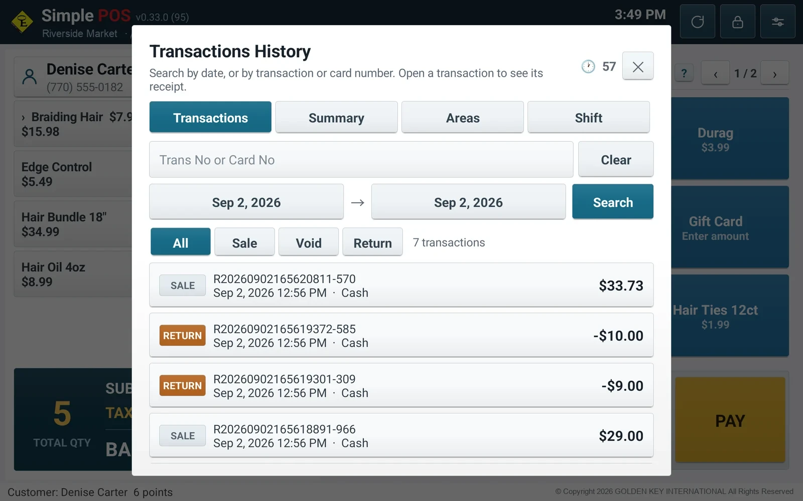Screen dimensions: 803x501
Task: Open transaction R20260902165620811-570
Action: click(x=401, y=285)
